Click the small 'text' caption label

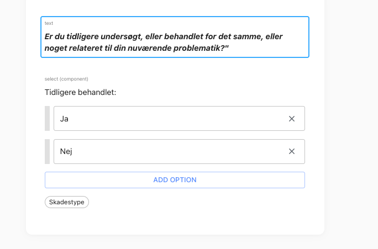click(x=49, y=23)
